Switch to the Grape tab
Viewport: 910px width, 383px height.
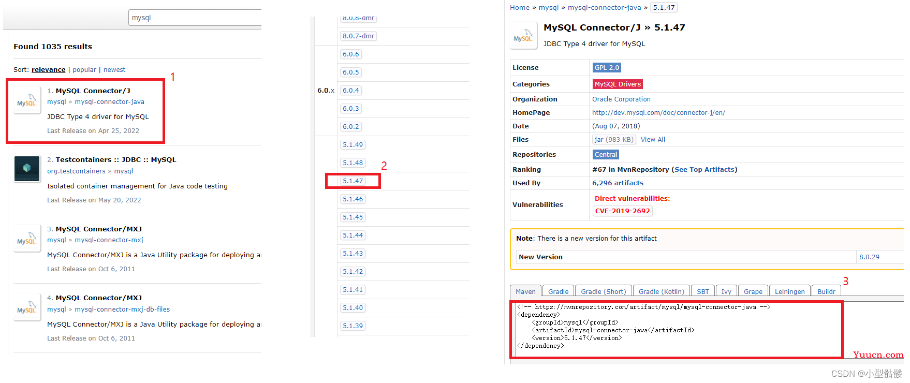click(x=753, y=291)
